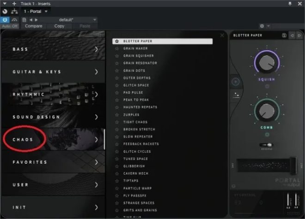The width and height of the screenshot is (305, 219).
Task: Collapse window menu triangle at top-left
Action: point(5,4)
